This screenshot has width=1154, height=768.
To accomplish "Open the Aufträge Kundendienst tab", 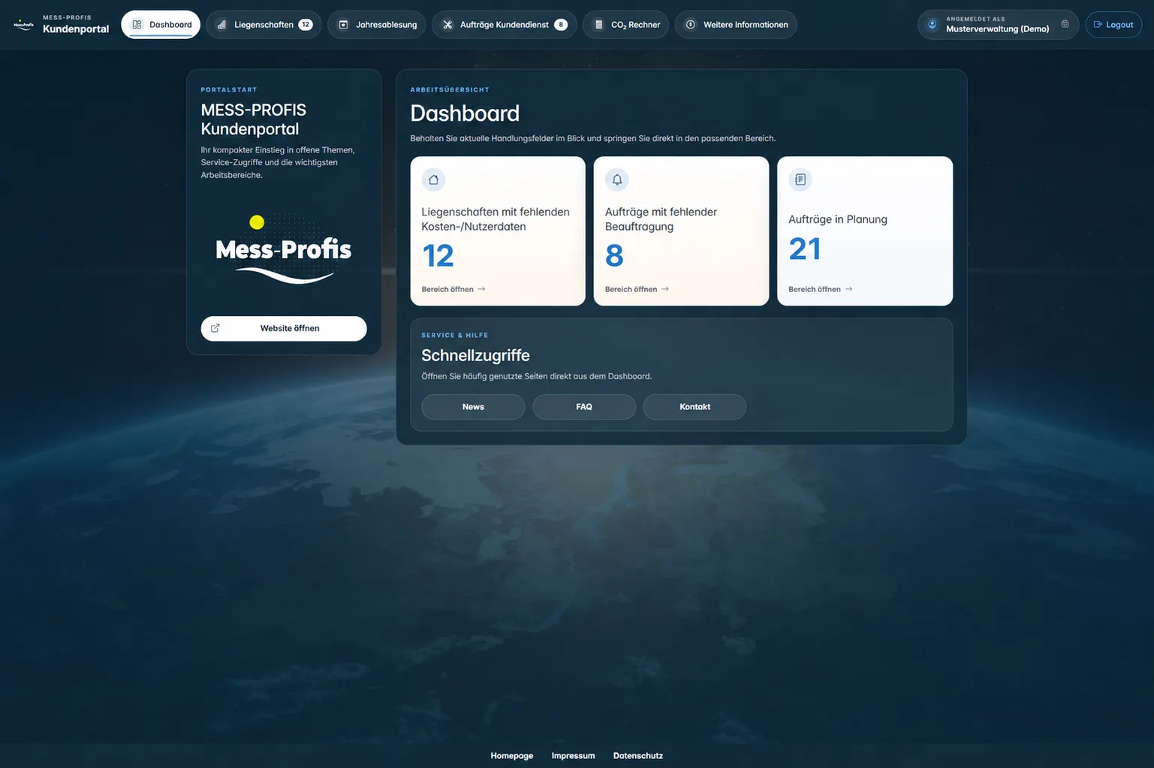I will (x=504, y=25).
